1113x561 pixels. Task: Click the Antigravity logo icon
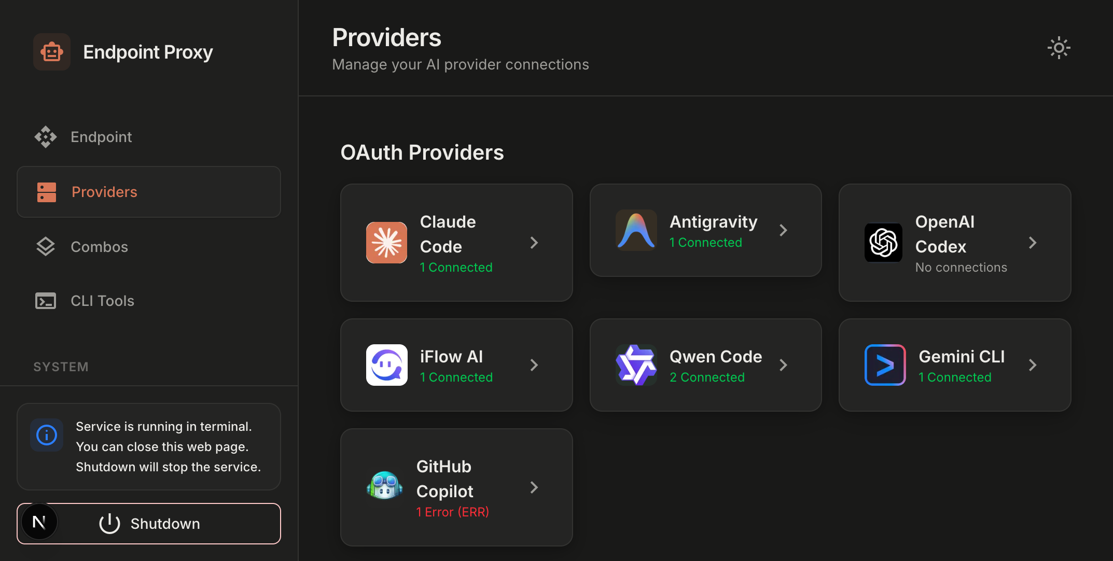[636, 230]
